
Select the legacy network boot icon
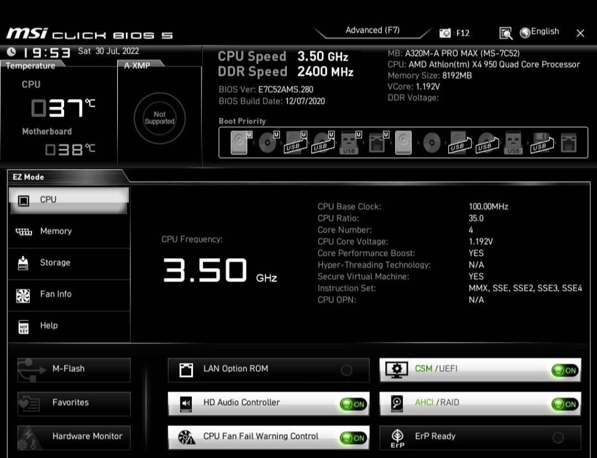(x=568, y=143)
